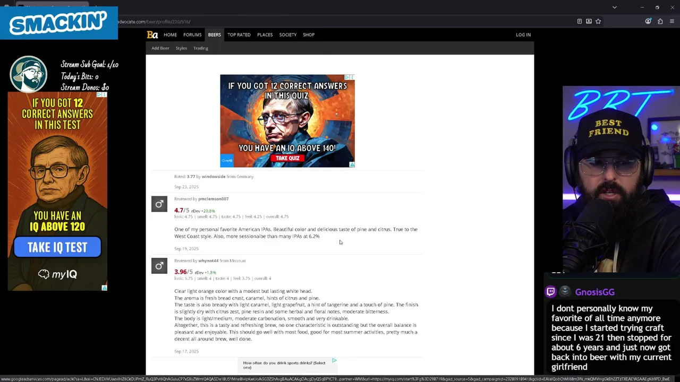Click the rDev +20.8% value
The image size is (680, 382).
click(x=203, y=211)
